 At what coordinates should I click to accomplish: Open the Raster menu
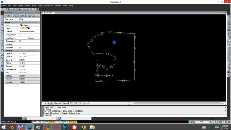pos(65,6)
